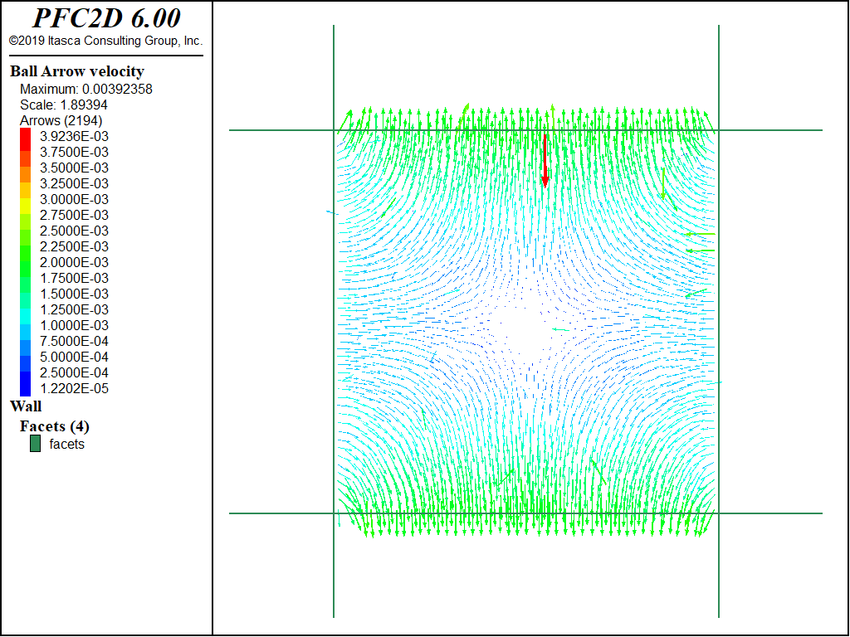Click the 3.9236E-03 legend value
The image size is (850, 637).
[74, 136]
